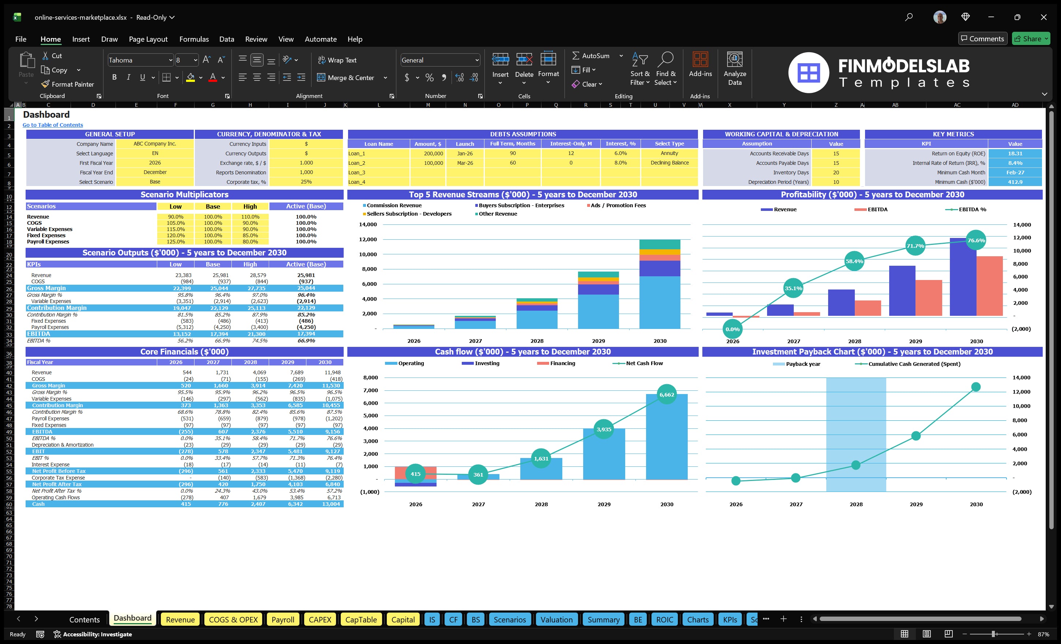Screen dimensions: 1061x644
Task: Click the Percent Style icon
Action: [x=429, y=77]
